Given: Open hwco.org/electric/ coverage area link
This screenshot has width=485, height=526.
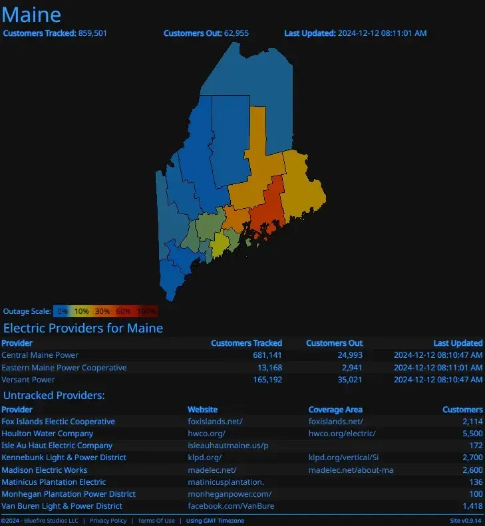Looking at the screenshot, I should point(342,434).
